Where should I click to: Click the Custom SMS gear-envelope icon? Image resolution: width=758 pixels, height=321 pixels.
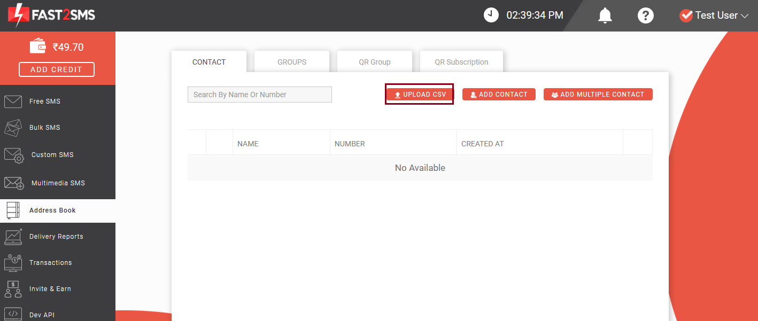point(14,155)
